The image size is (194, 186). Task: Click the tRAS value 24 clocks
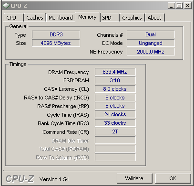point(115,114)
